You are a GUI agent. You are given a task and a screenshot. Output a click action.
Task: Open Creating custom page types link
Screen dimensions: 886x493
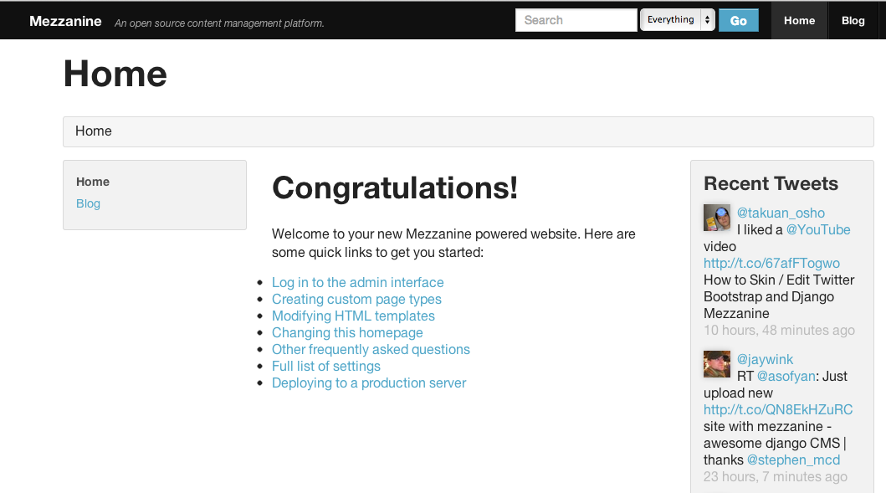pyautogui.click(x=356, y=300)
